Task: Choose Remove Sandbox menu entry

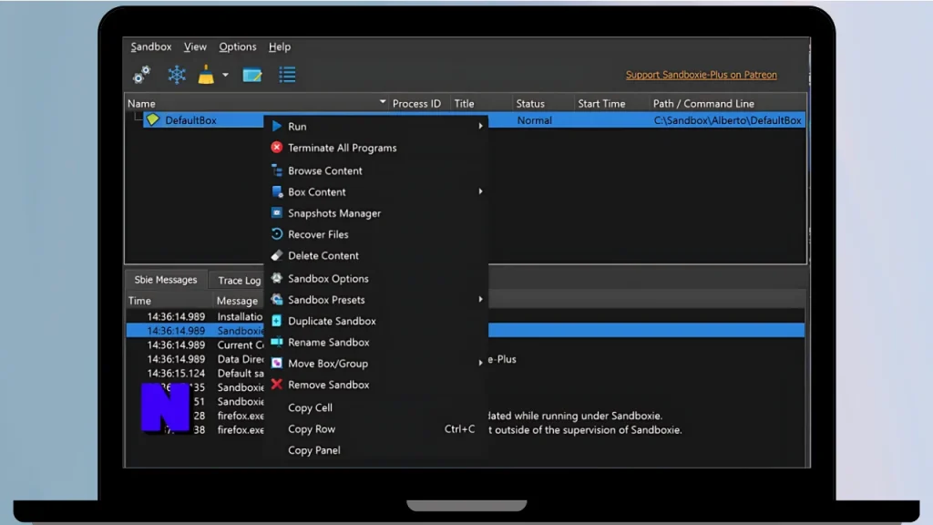Action: [x=375, y=385]
